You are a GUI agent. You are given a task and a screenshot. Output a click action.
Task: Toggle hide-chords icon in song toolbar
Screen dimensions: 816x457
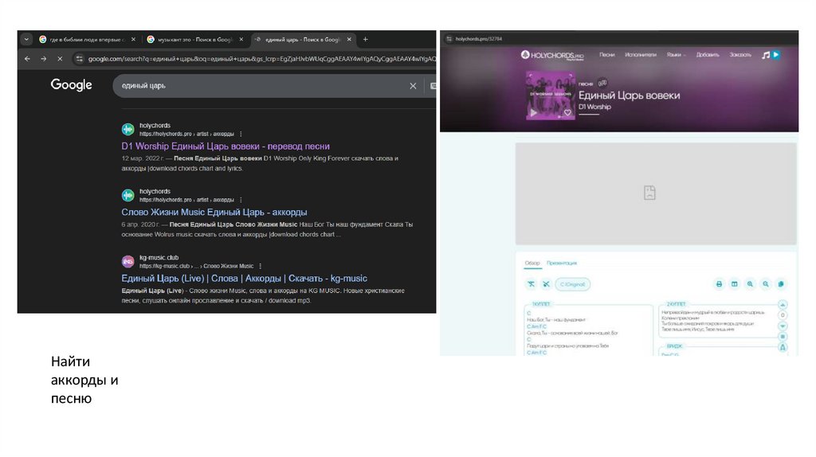point(531,284)
